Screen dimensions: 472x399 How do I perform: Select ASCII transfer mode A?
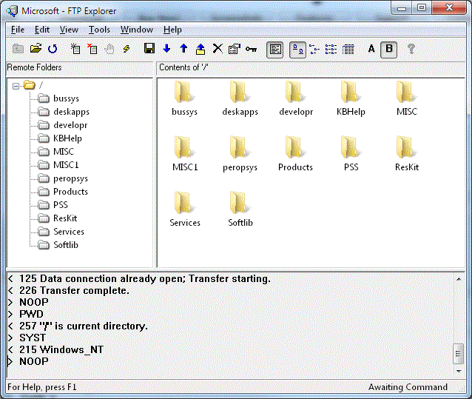click(x=371, y=49)
